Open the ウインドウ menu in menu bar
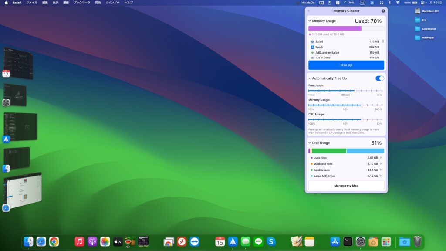The width and height of the screenshot is (446, 251). tap(112, 3)
